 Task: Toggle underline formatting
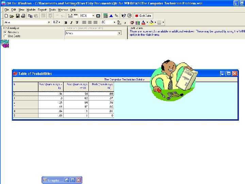[x=77, y=22]
